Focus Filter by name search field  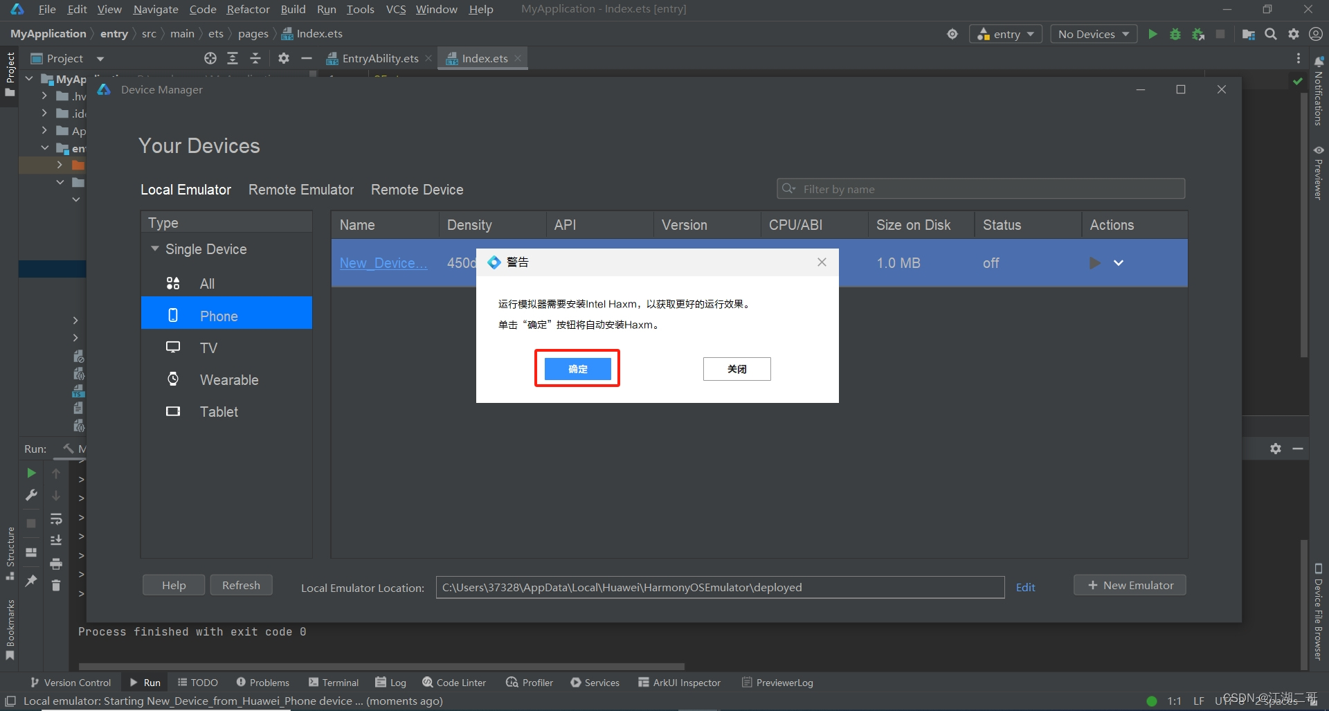tap(981, 189)
